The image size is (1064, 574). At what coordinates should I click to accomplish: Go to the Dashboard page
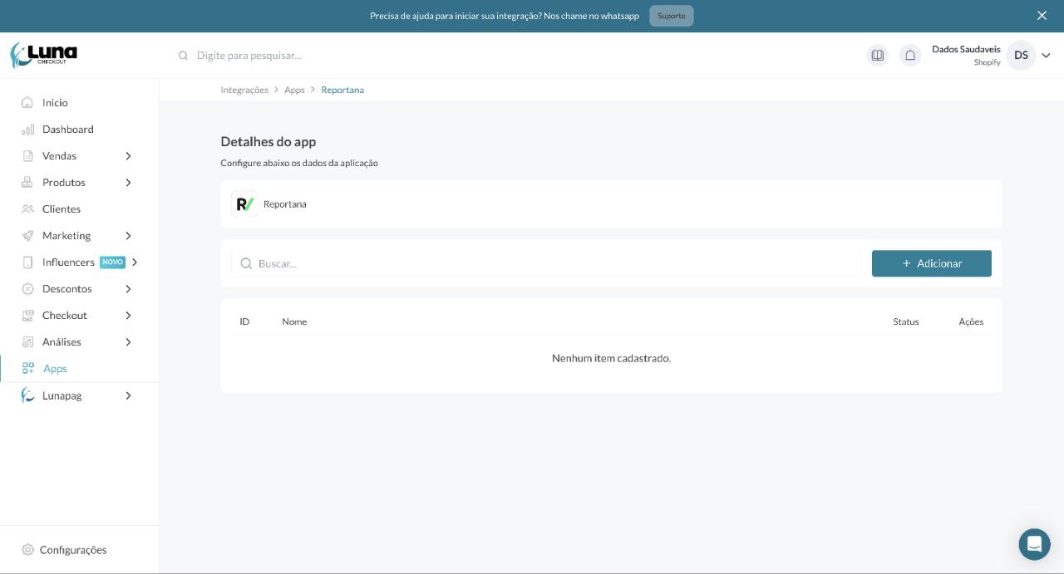(x=67, y=130)
